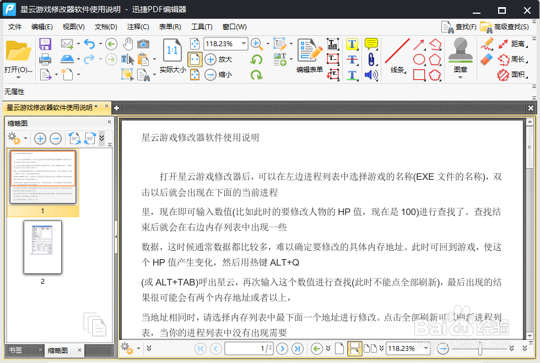Image resolution: width=540 pixels, height=363 pixels.
Task: Open the 工具(T) menu
Action: pyautogui.click(x=202, y=27)
